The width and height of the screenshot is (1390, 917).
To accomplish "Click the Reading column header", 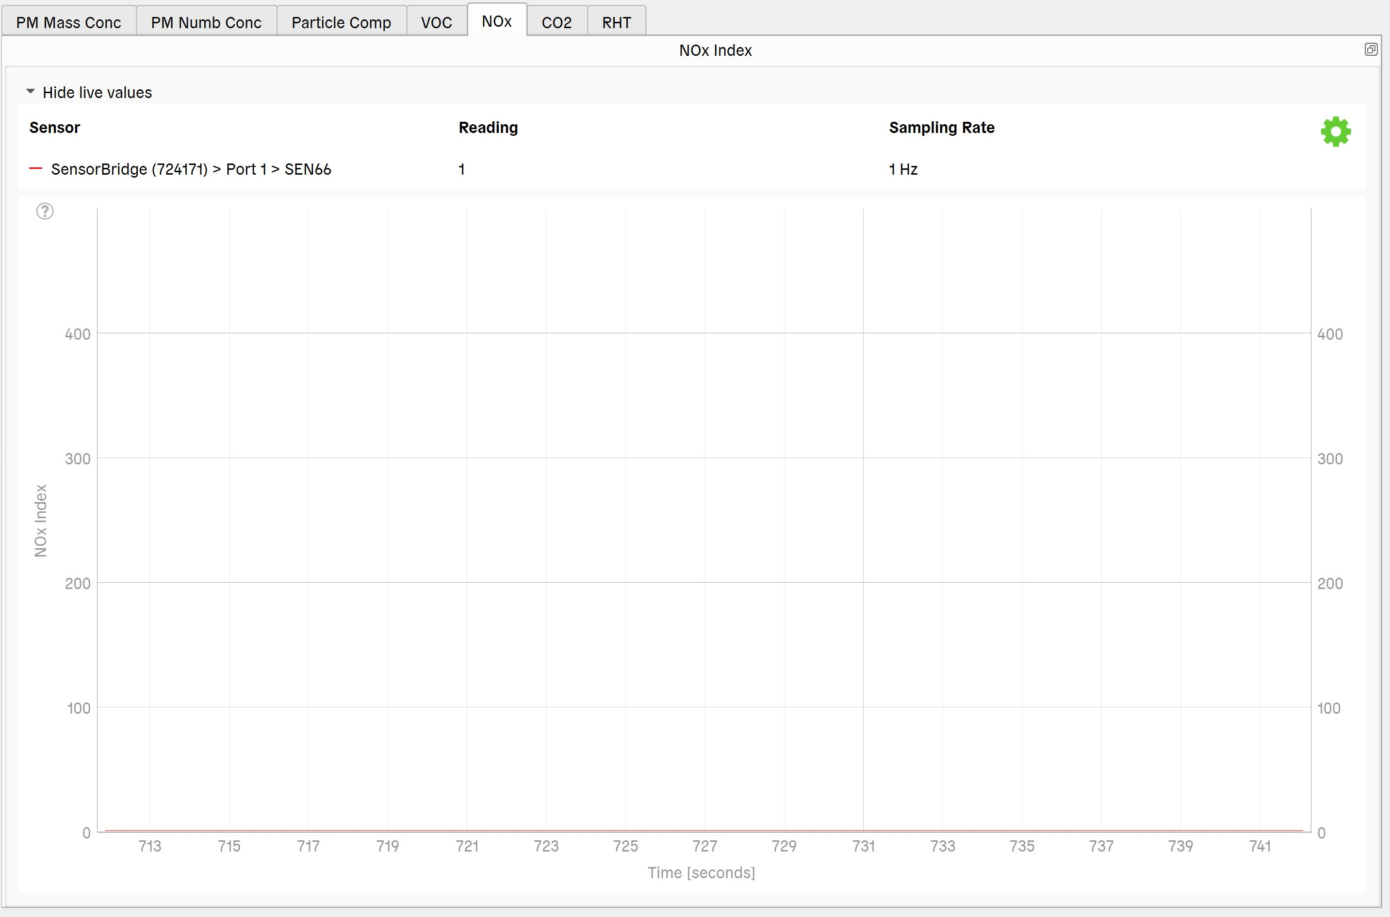I will tap(488, 128).
